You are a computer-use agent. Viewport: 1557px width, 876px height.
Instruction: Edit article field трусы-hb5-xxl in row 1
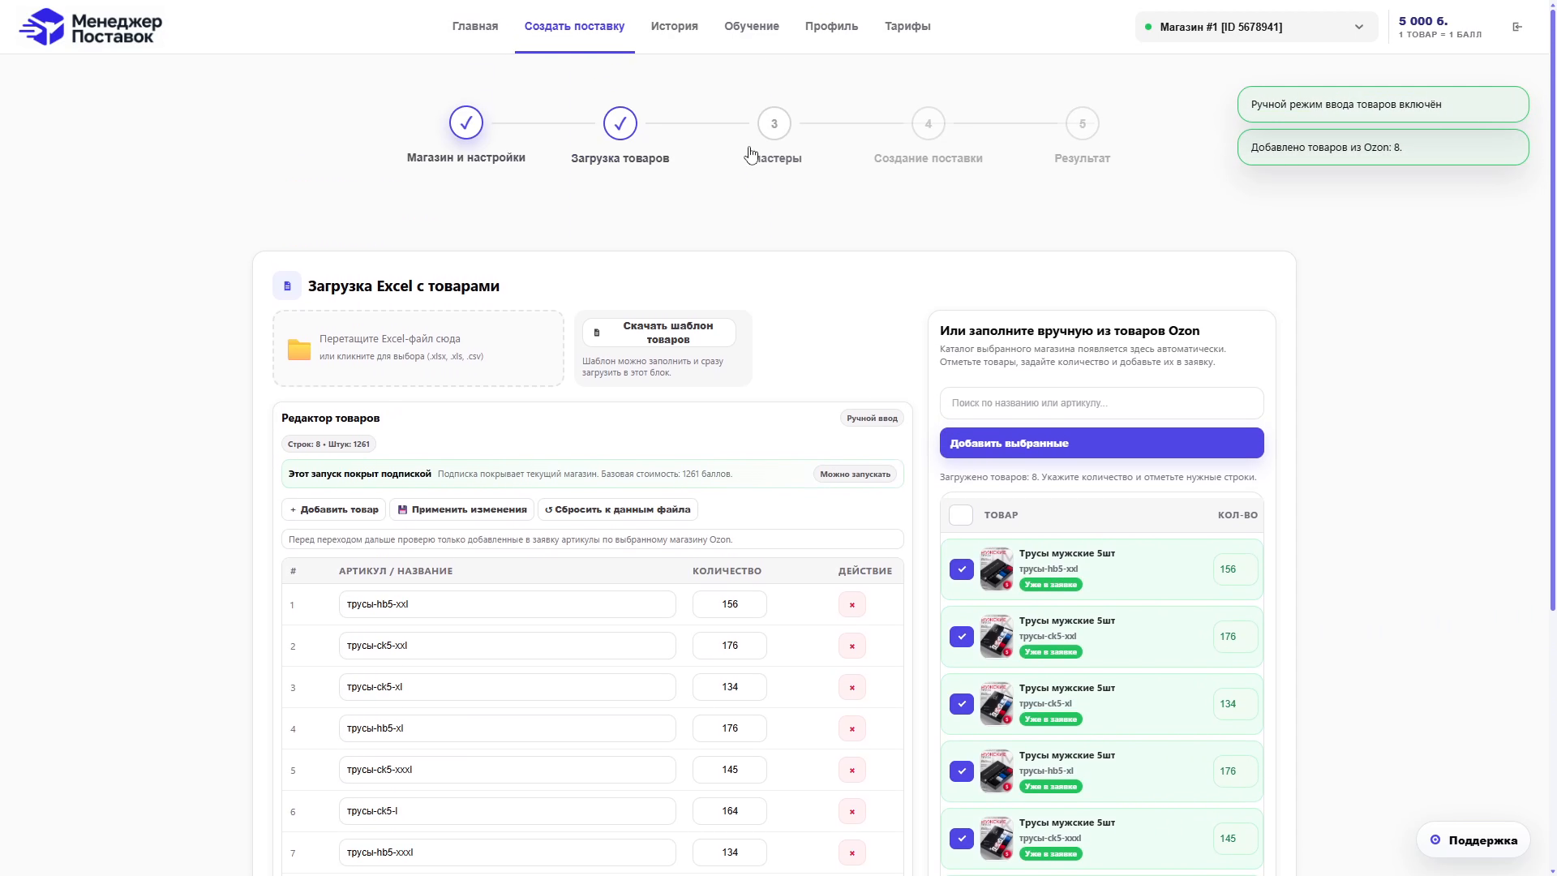[x=508, y=604]
